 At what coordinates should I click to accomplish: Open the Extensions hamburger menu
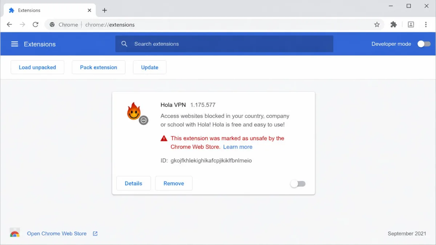pyautogui.click(x=15, y=44)
